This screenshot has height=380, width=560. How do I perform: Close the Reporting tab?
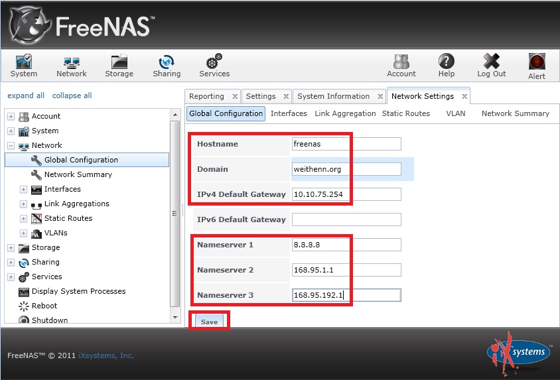click(235, 96)
